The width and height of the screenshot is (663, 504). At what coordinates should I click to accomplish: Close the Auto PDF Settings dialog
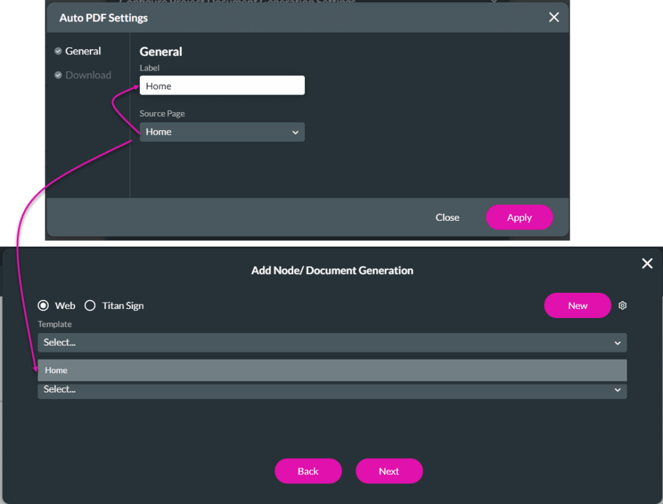click(x=554, y=17)
